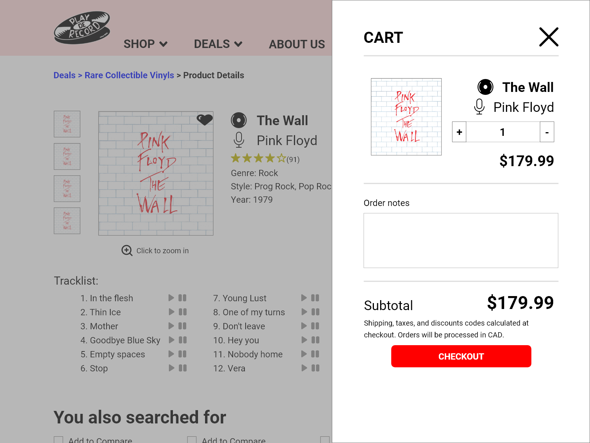Increase cart quantity with plus button

(459, 132)
